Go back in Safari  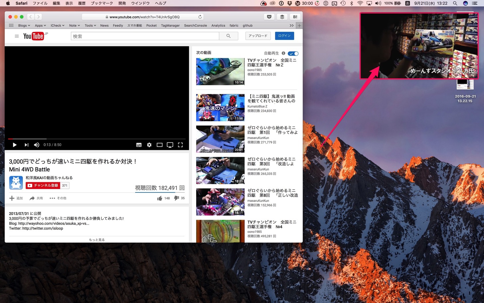pos(31,17)
